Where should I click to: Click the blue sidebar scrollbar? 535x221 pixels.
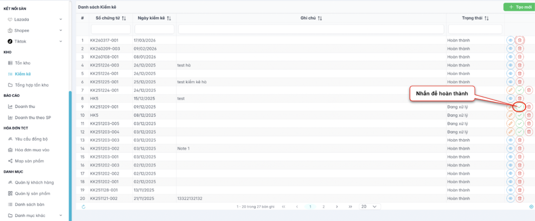(70, 155)
